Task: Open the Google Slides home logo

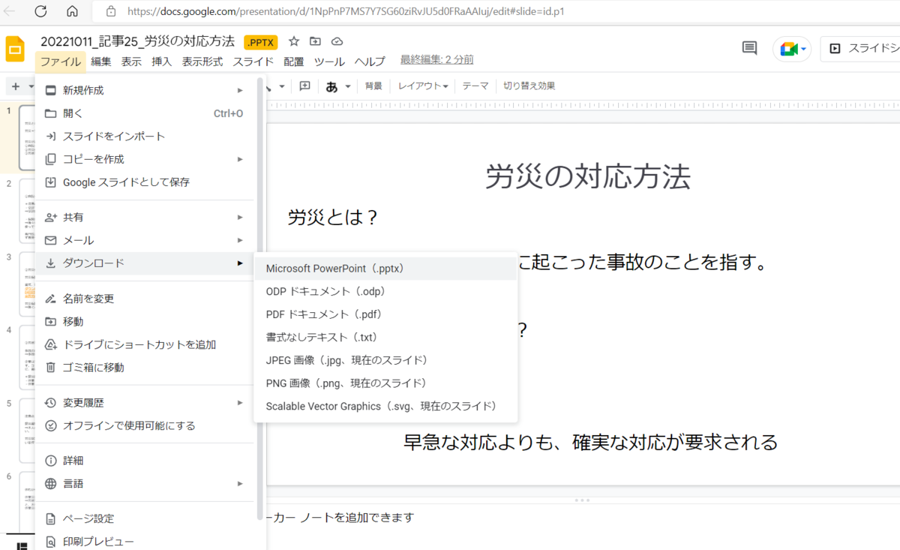Action: [x=15, y=50]
